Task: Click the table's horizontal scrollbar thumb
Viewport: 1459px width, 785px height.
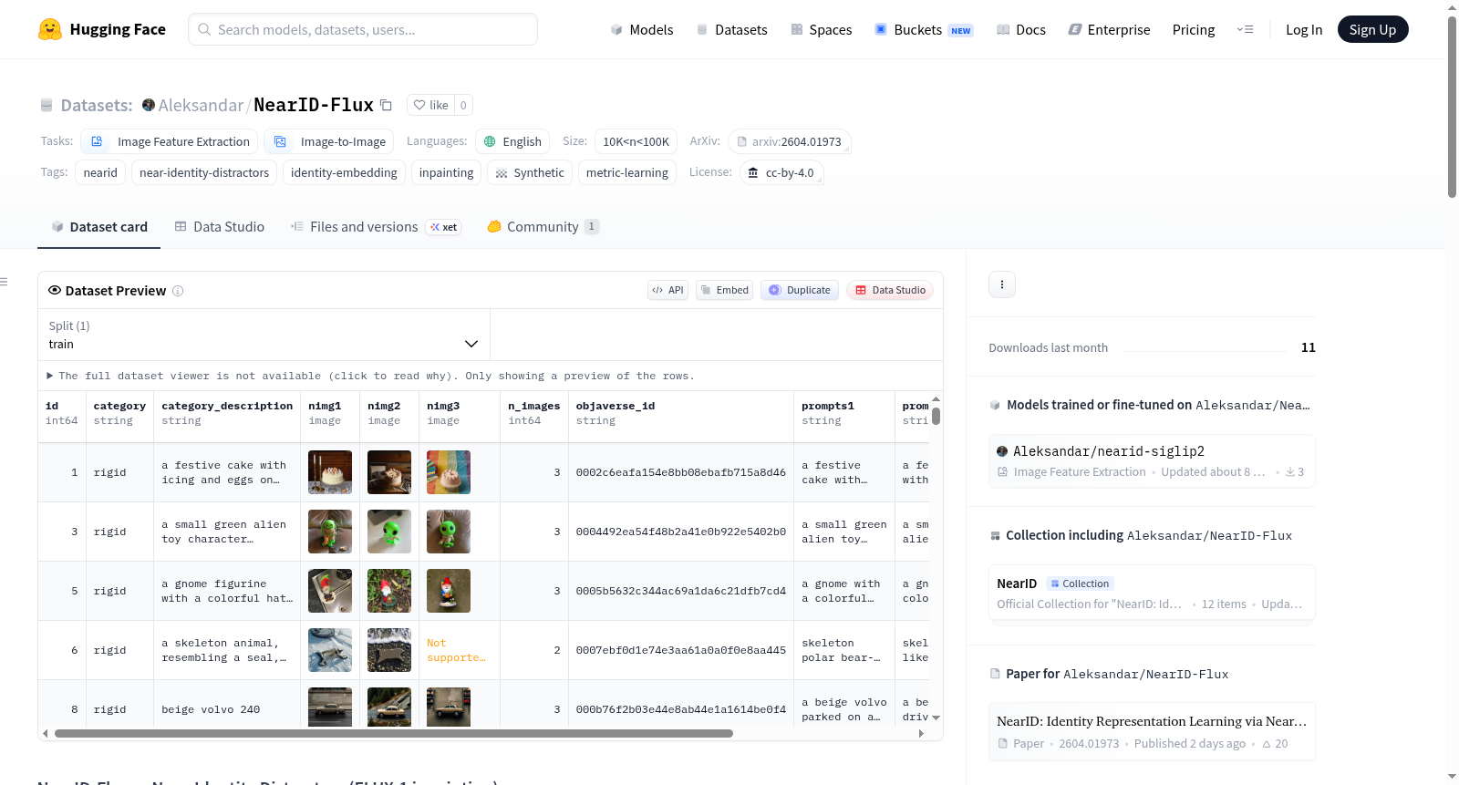Action: [x=394, y=733]
